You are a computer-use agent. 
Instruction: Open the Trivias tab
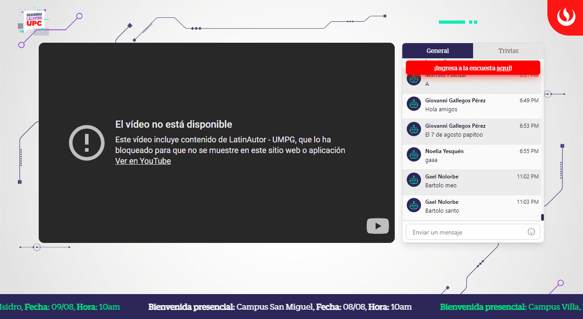(x=508, y=51)
